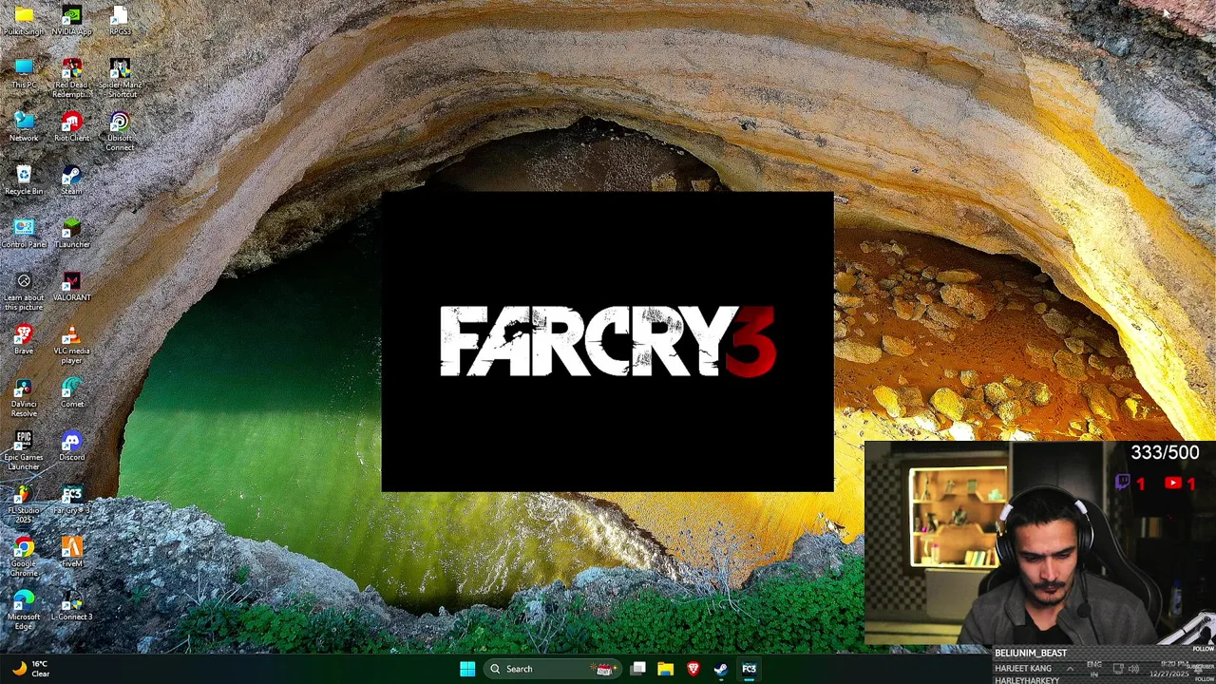Open the RPCS3 desktop shortcut

tap(120, 21)
